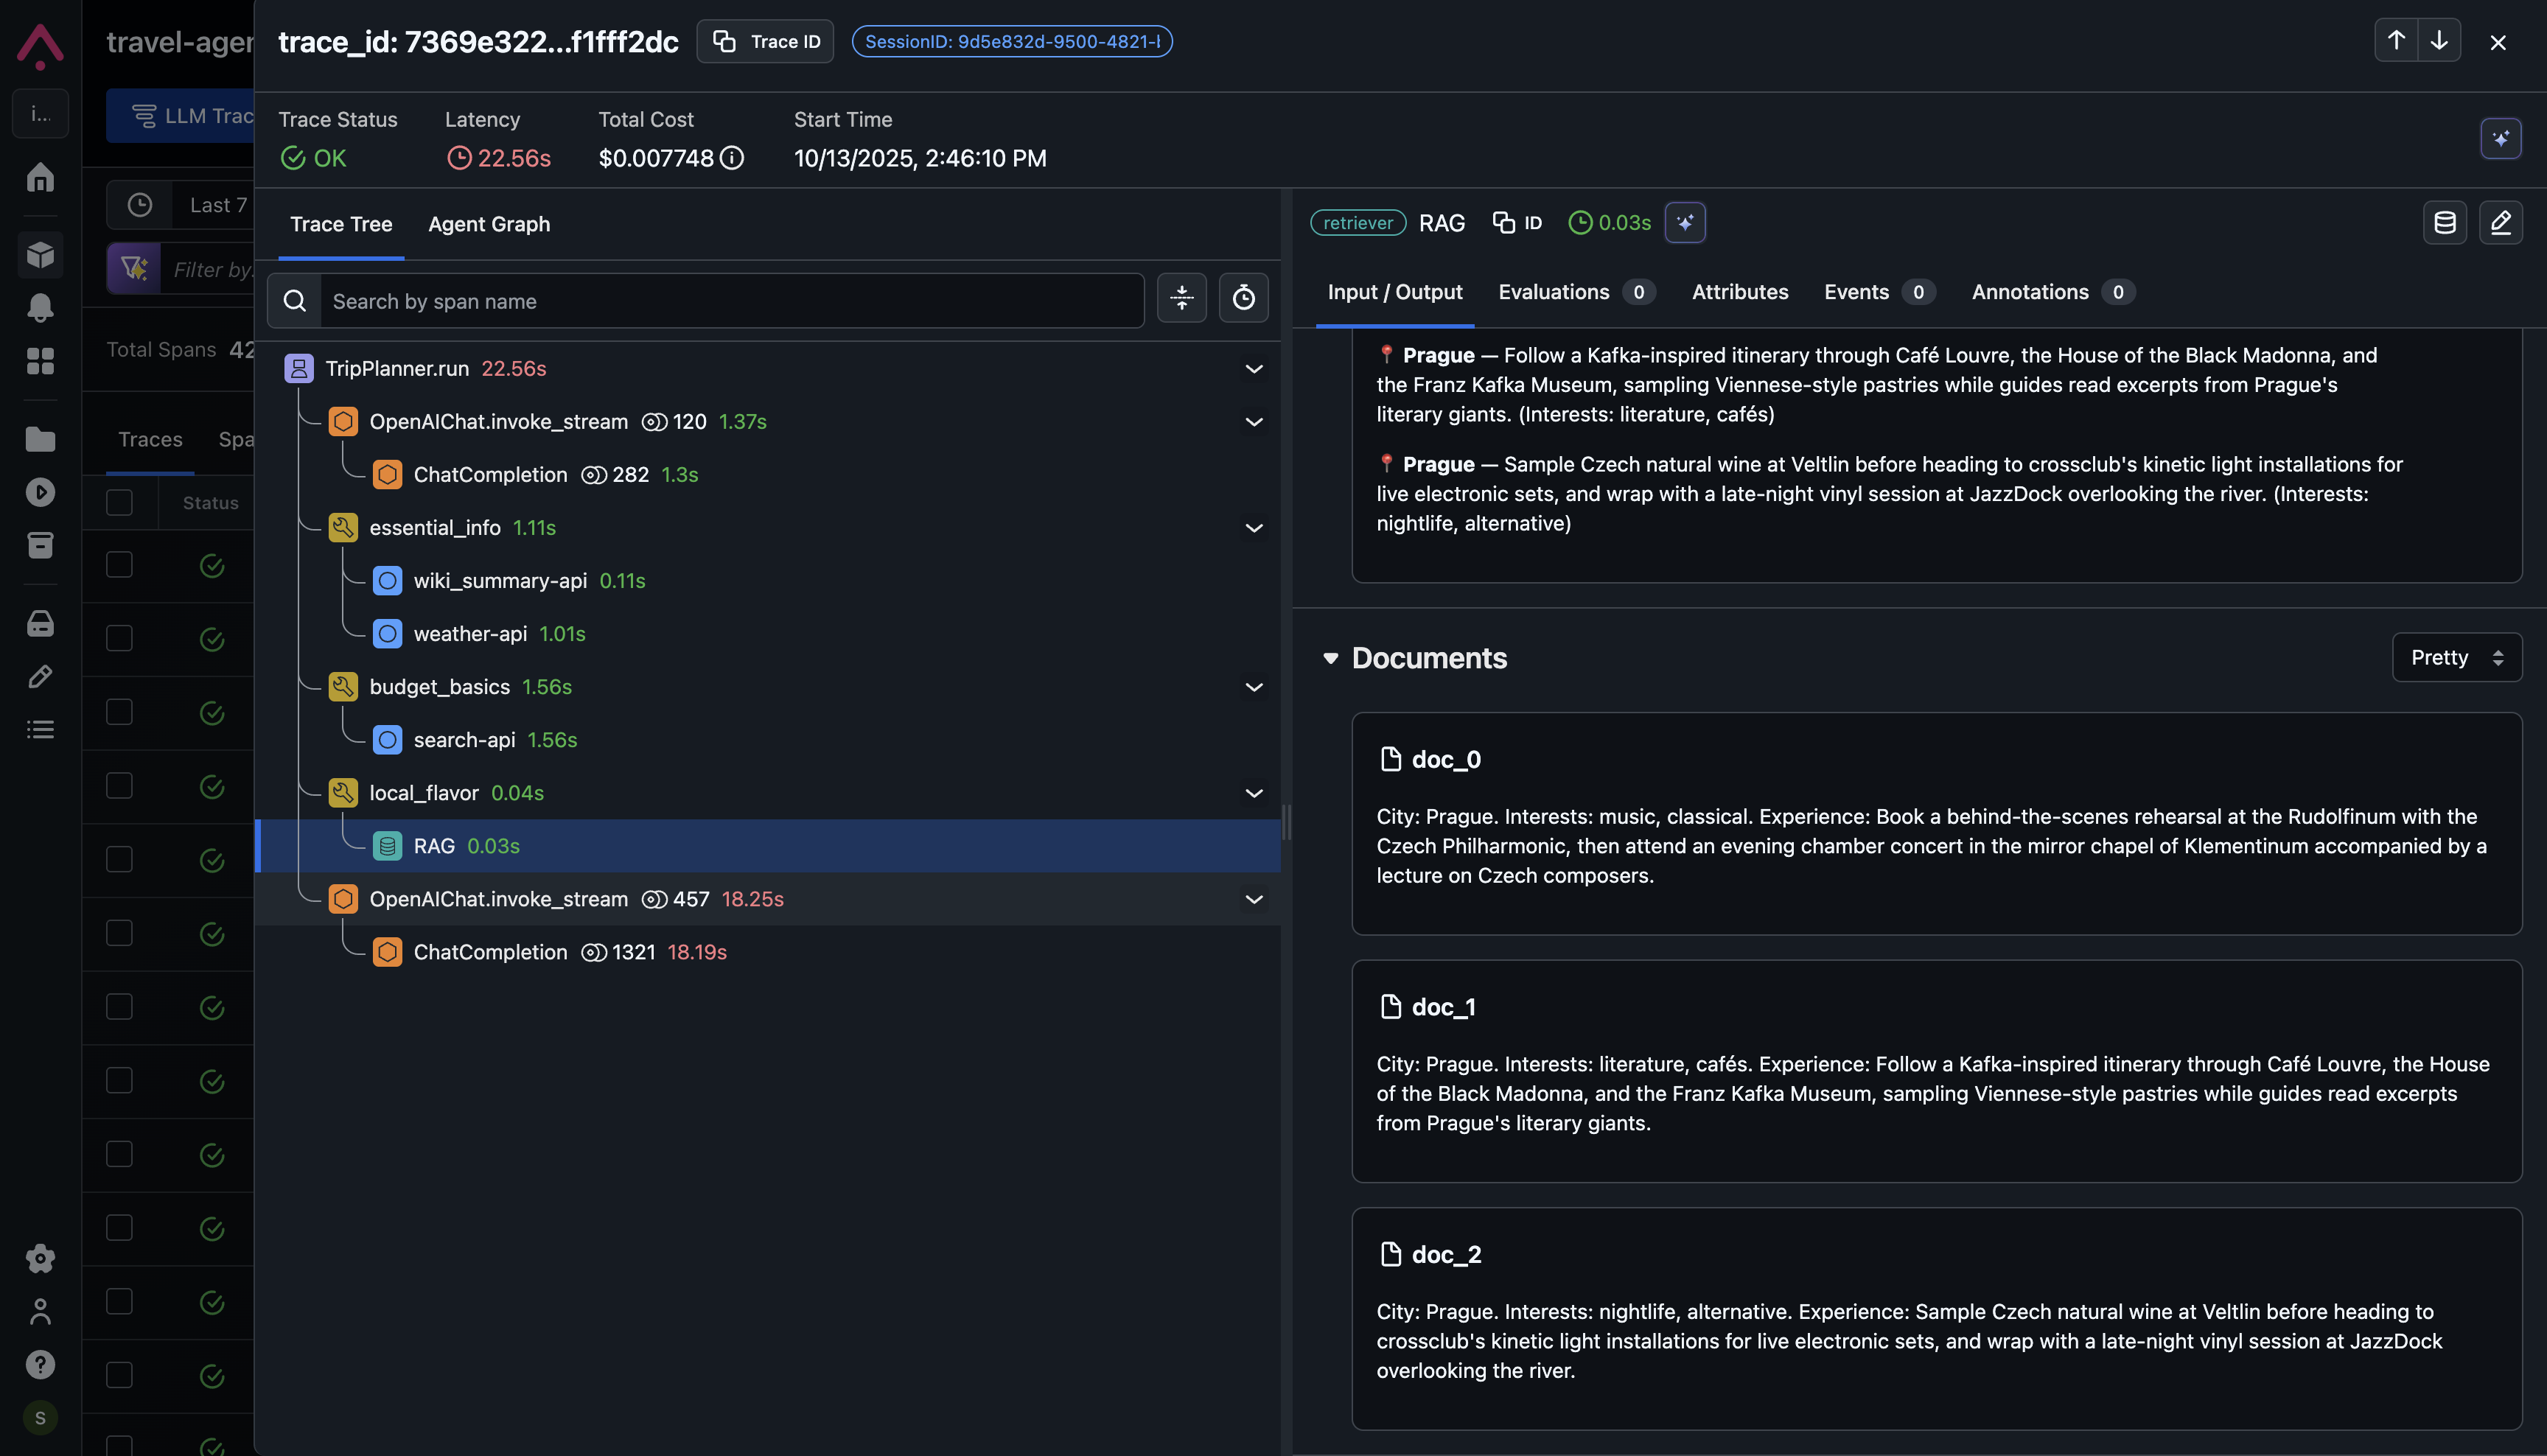Click the timer icon next to span search
The height and width of the screenshot is (1456, 2547).
pos(1243,298)
